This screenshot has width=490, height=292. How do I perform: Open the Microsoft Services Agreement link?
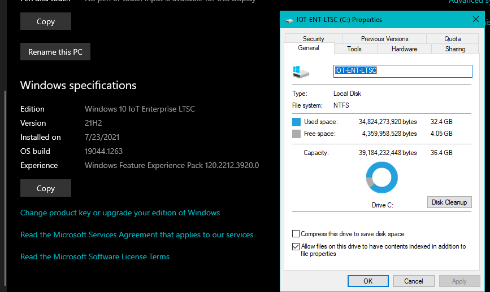pyautogui.click(x=137, y=235)
